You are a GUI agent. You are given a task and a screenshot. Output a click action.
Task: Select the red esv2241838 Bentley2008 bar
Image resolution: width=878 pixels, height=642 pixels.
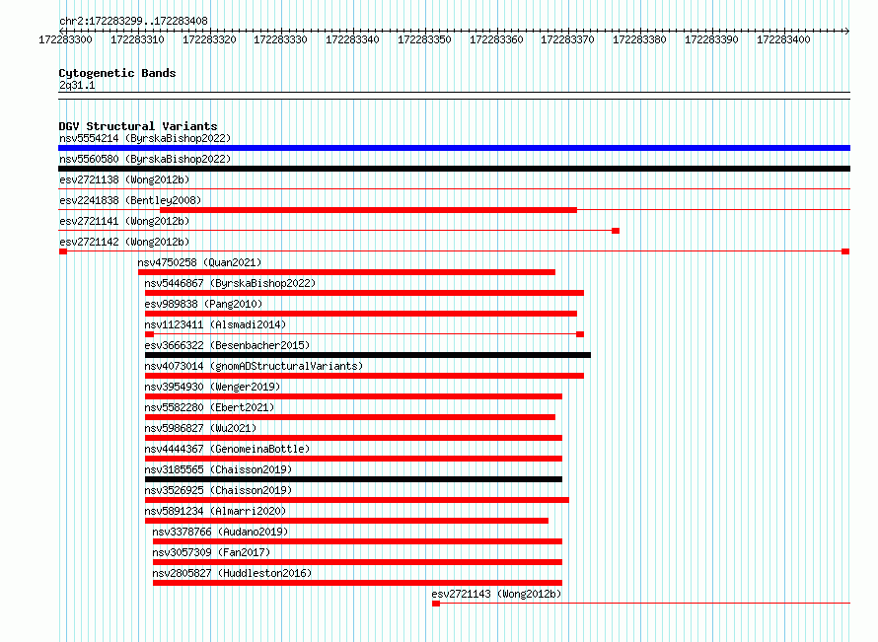[368, 210]
